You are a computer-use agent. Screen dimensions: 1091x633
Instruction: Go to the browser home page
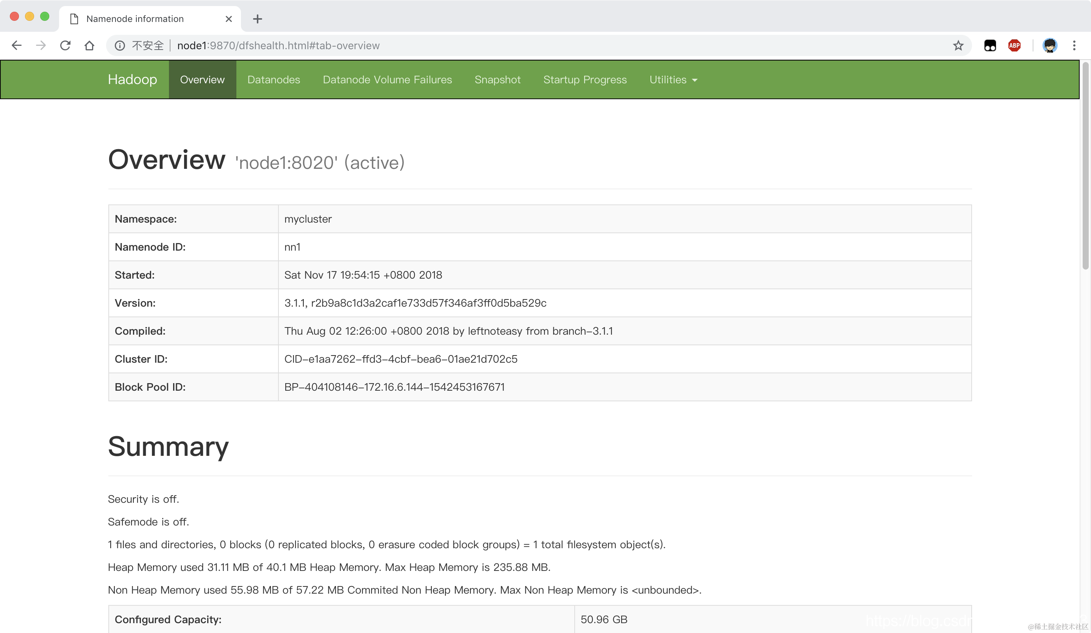pyautogui.click(x=90, y=45)
